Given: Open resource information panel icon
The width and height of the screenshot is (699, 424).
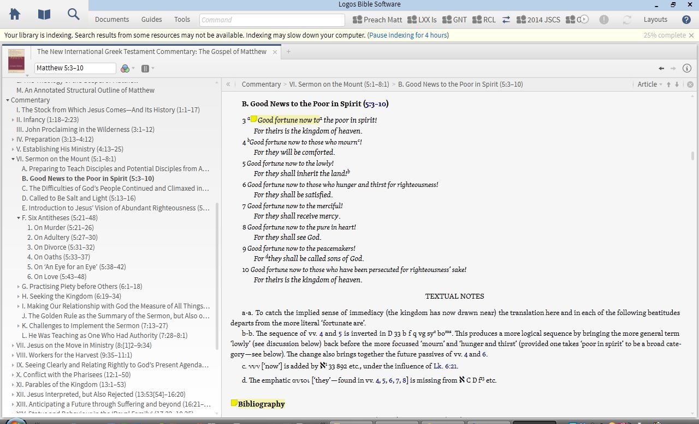Looking at the screenshot, I should 687,68.
